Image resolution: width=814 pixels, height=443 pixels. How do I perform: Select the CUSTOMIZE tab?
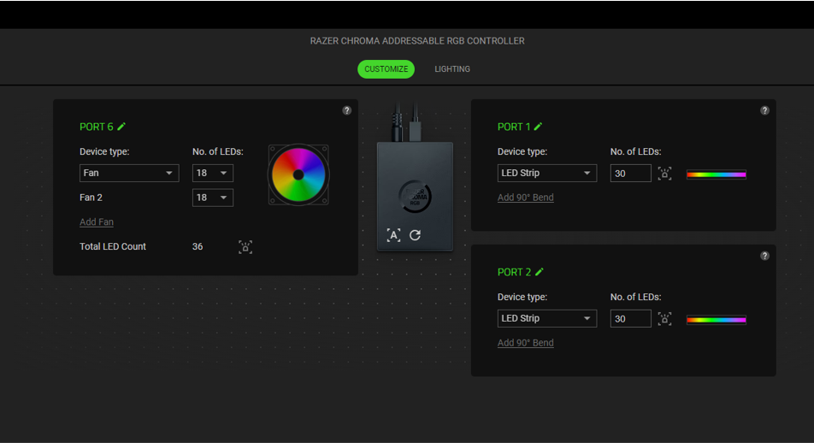(x=386, y=69)
